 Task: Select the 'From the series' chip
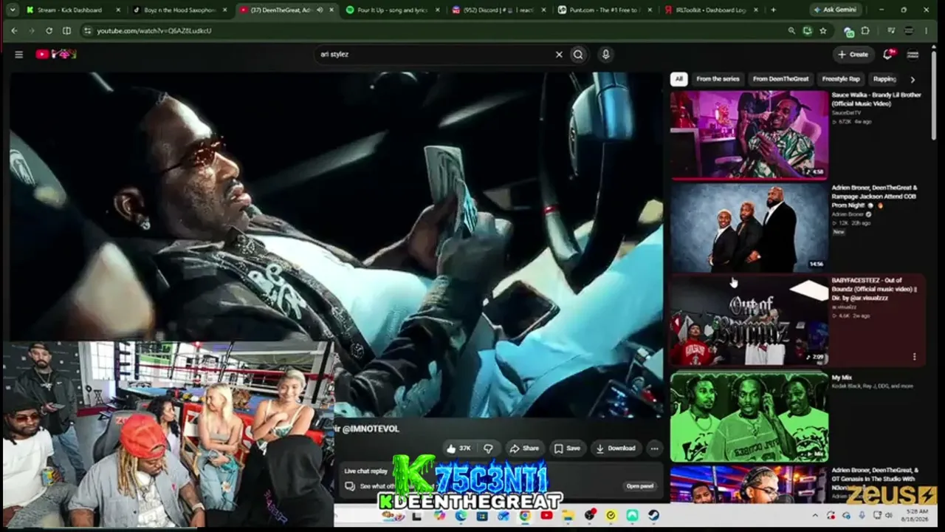coord(718,79)
